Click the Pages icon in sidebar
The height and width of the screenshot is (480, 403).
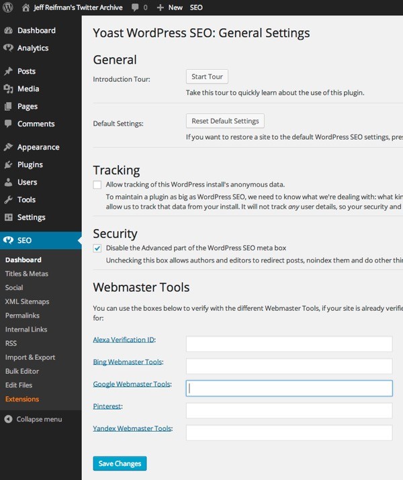pyautogui.click(x=8, y=106)
